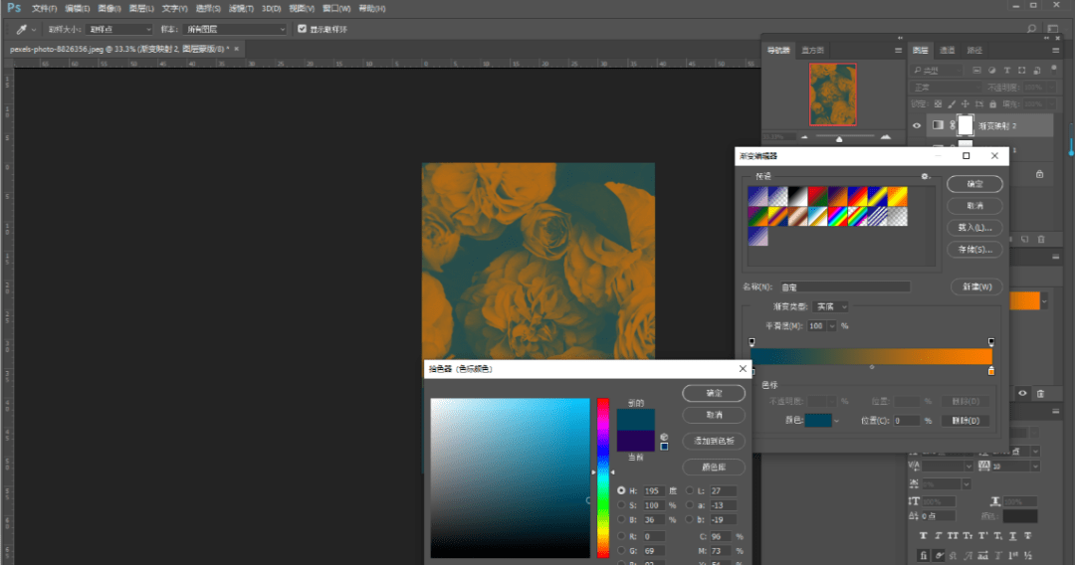Click the Eyedropper tool icon in options bar
This screenshot has height=565, width=1075.
[x=21, y=30]
